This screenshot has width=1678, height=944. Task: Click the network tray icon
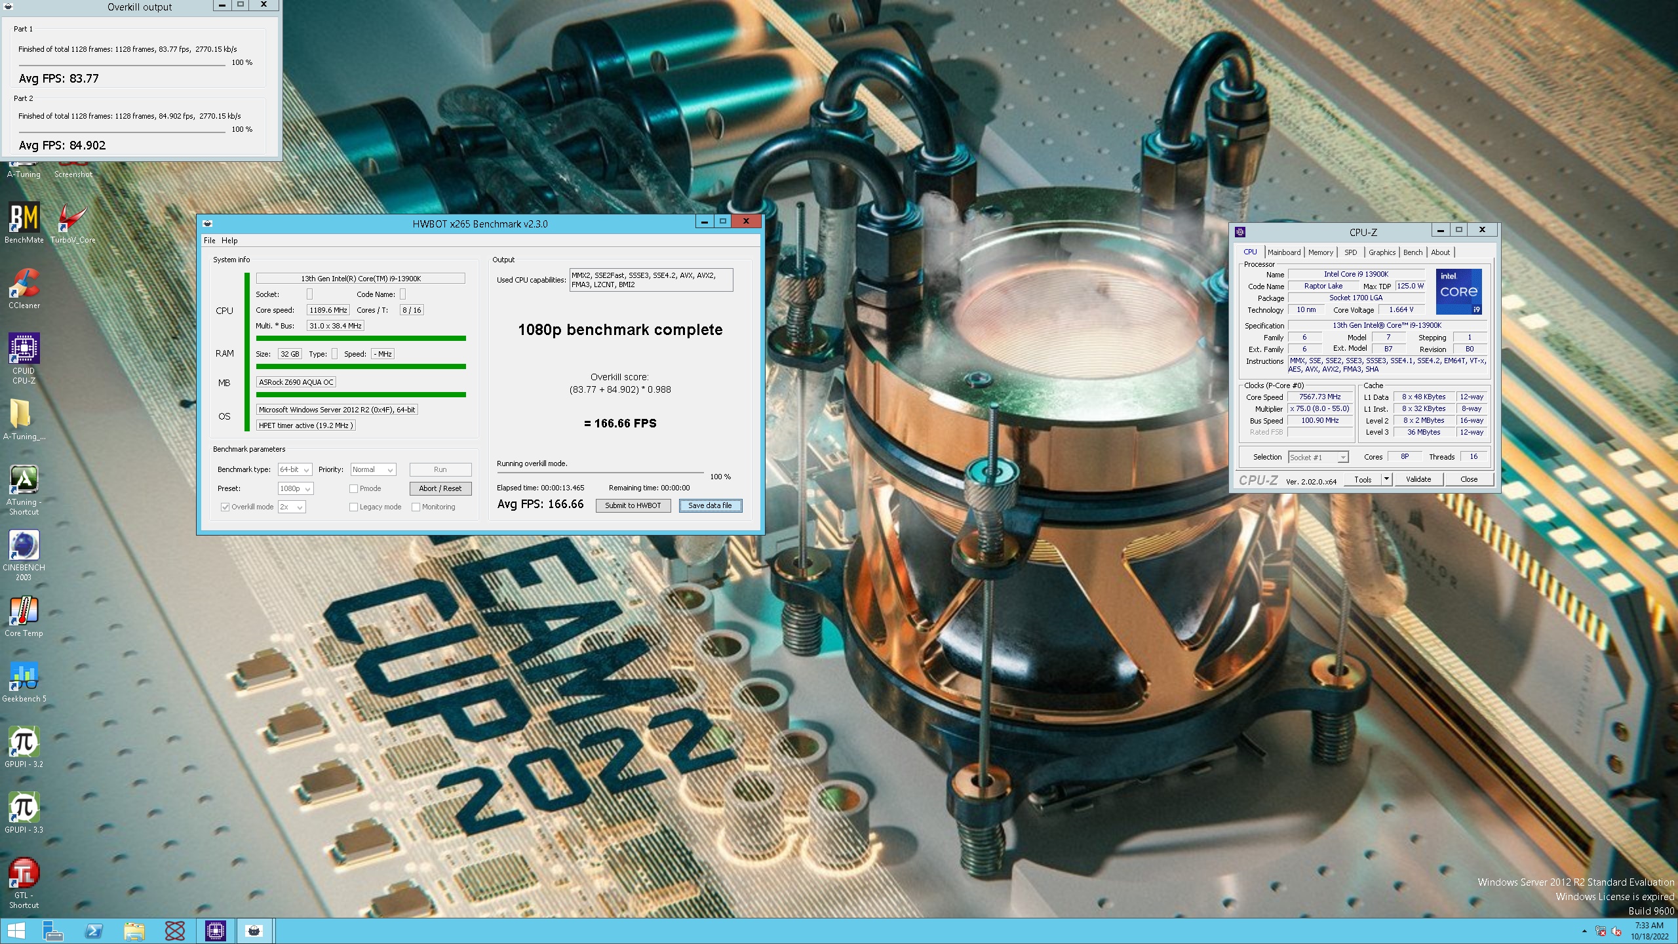(x=1601, y=932)
